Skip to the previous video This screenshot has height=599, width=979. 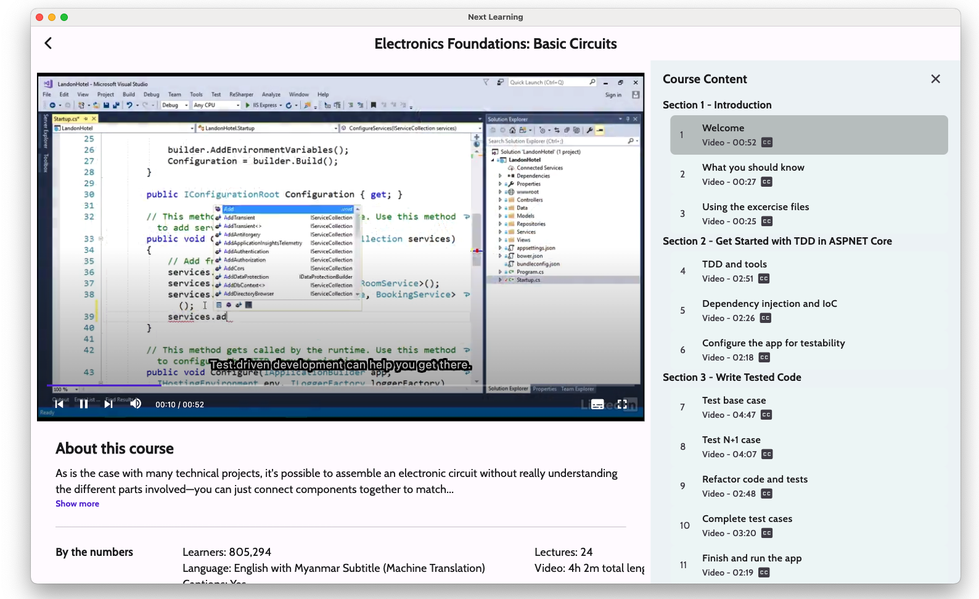(x=59, y=404)
